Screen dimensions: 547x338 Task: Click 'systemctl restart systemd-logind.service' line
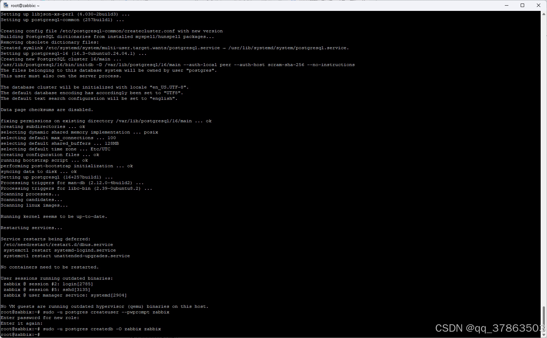click(60, 250)
